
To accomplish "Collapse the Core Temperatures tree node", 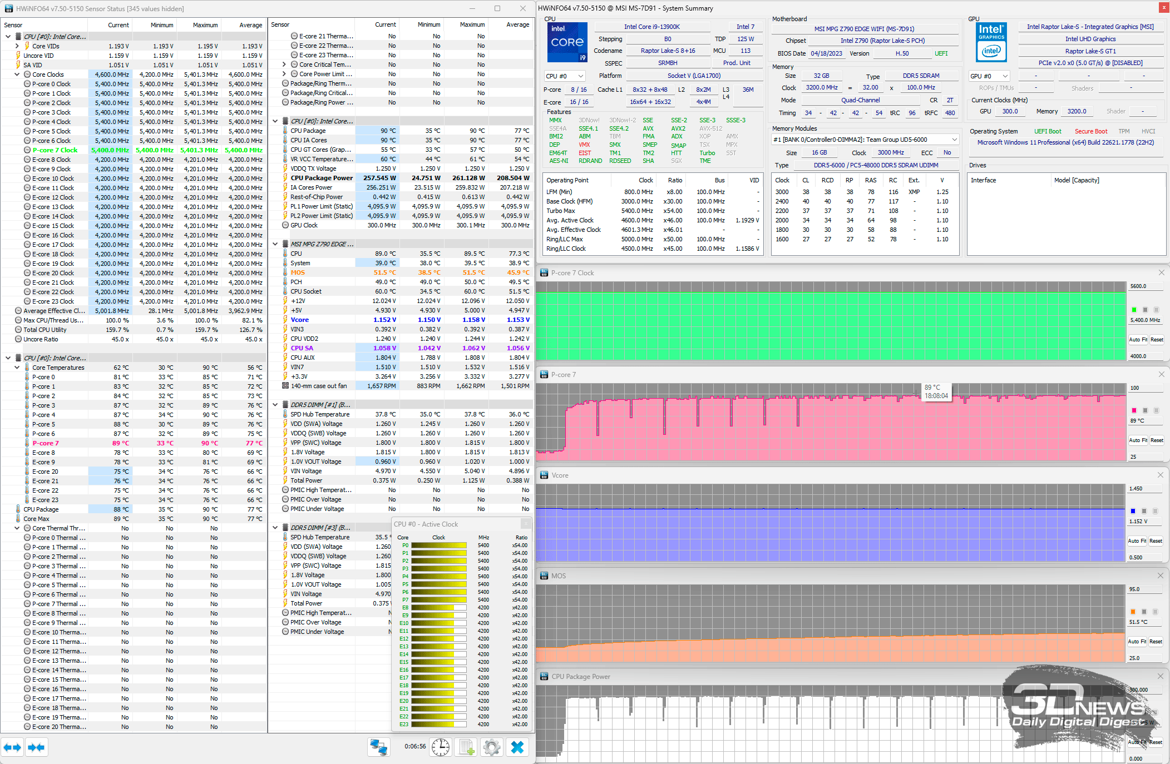I will [x=17, y=368].
